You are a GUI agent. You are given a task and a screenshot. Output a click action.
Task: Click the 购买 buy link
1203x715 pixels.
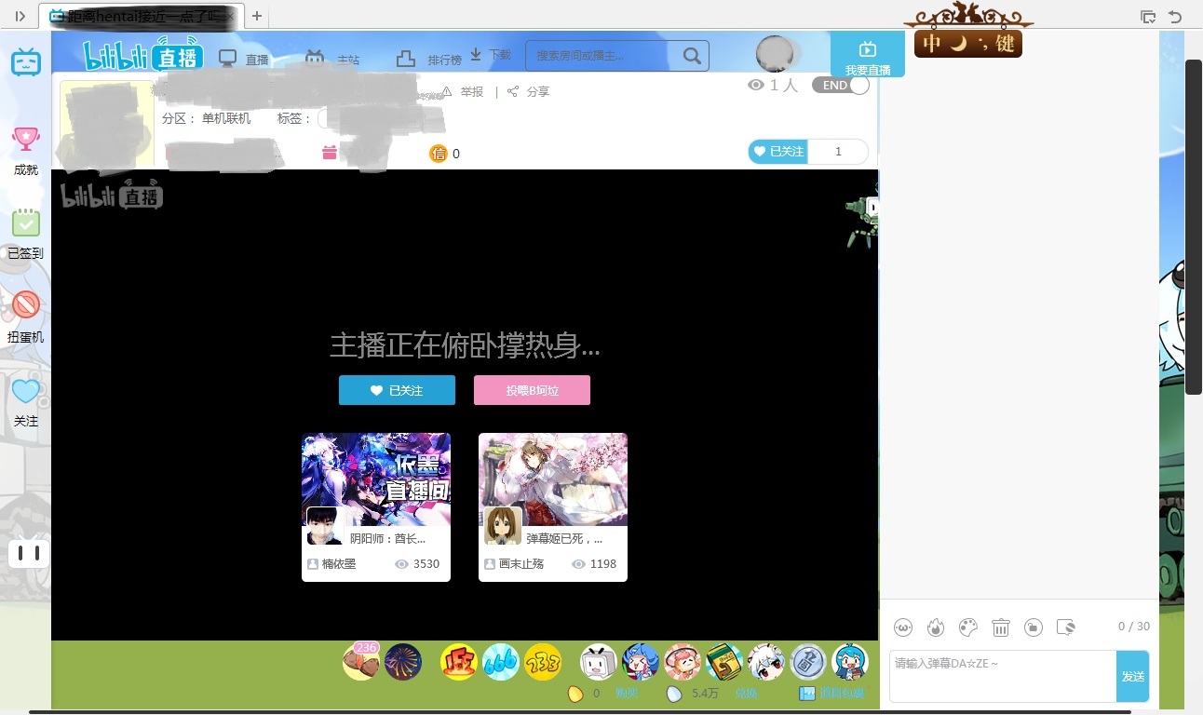click(x=627, y=694)
